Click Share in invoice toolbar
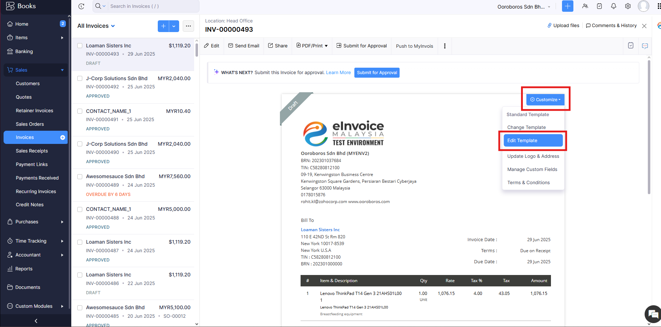 pos(278,46)
